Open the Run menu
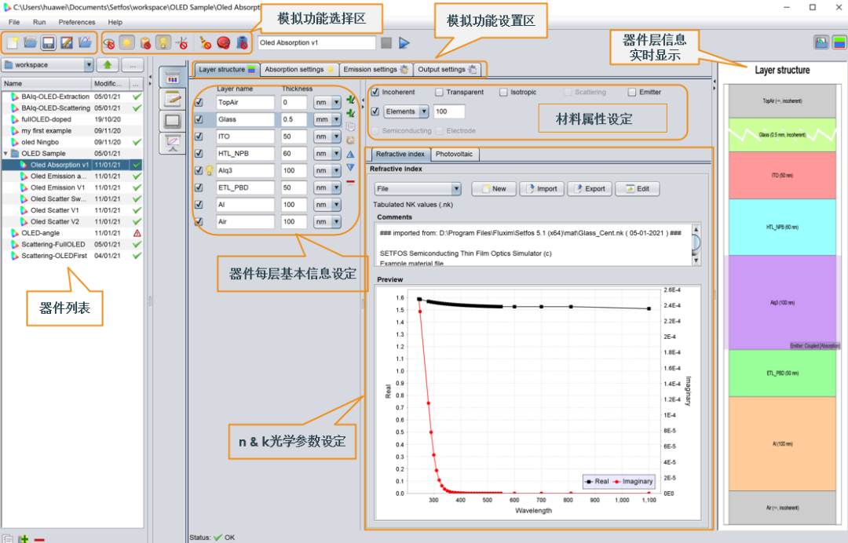 pos(39,22)
